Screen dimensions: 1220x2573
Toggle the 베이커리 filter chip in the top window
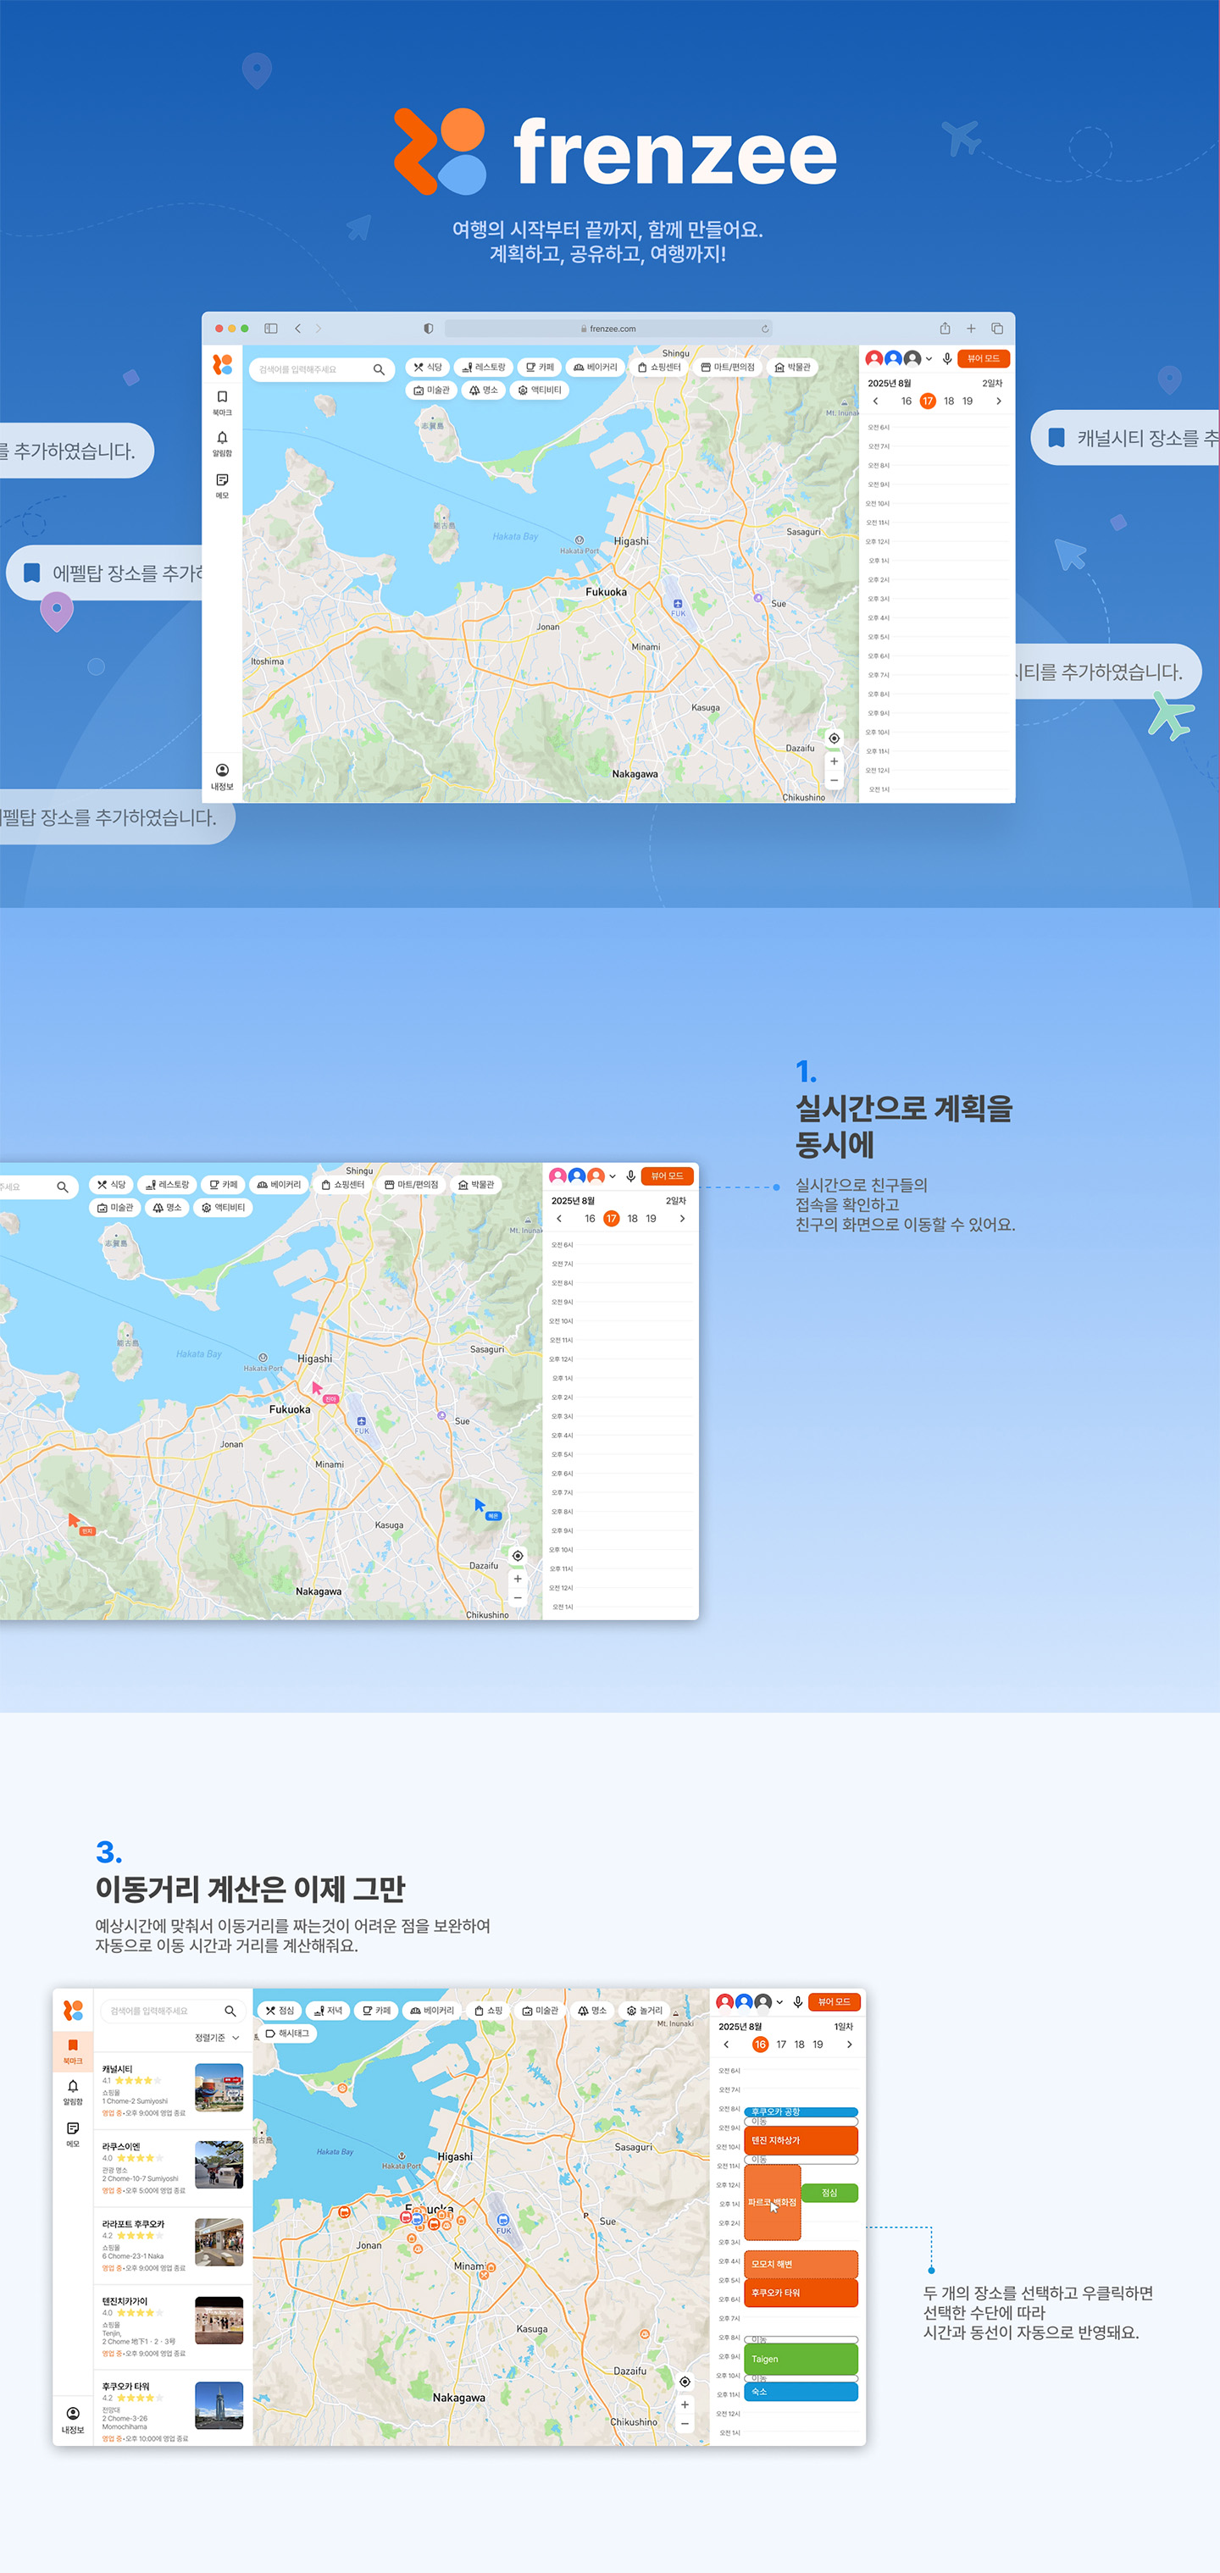[x=596, y=368]
